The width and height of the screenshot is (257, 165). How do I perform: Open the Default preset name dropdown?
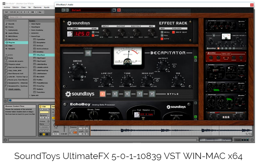pyautogui.click(x=91, y=10)
